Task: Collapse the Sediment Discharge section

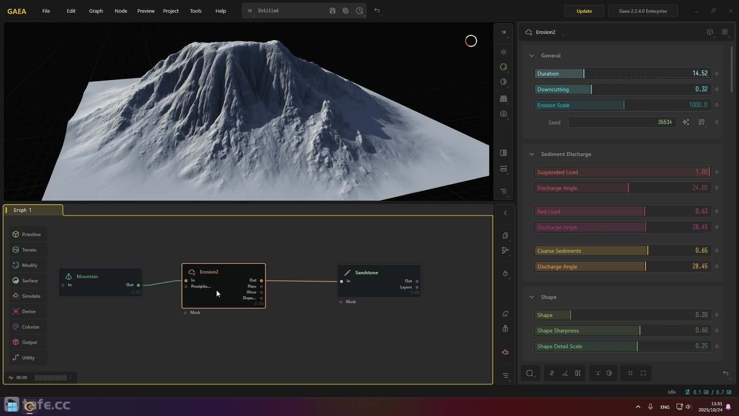Action: click(x=532, y=154)
